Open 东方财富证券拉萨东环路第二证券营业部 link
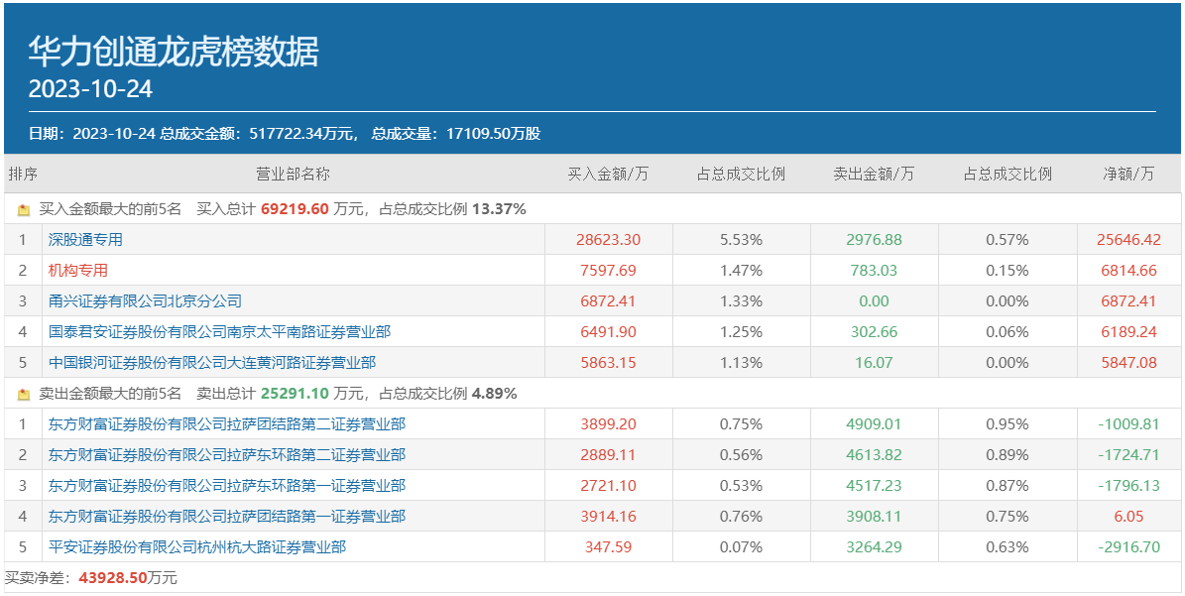This screenshot has height=596, width=1185. (226, 455)
